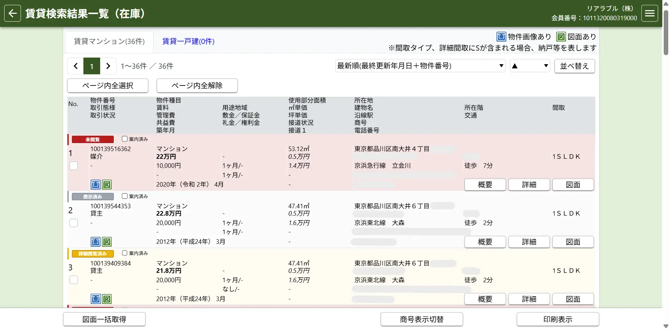The image size is (670, 329).
Task: Select the checkbox for listing No. 3
Action: [x=74, y=280]
